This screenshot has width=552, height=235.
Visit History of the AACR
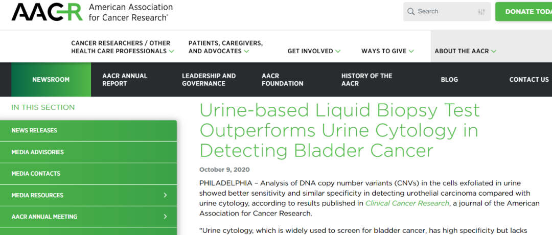pos(366,80)
